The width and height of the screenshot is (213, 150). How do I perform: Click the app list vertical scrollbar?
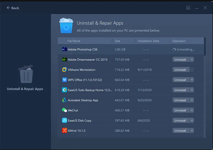[x=205, y=47]
